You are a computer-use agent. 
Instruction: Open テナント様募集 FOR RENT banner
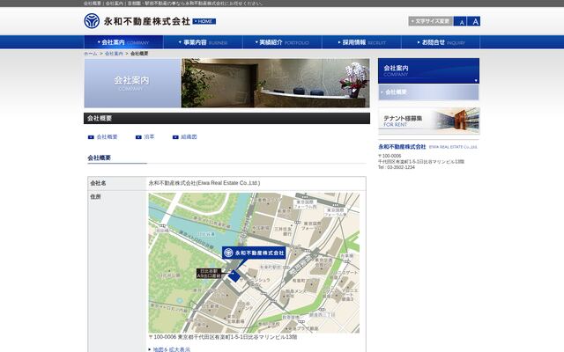[429, 121]
